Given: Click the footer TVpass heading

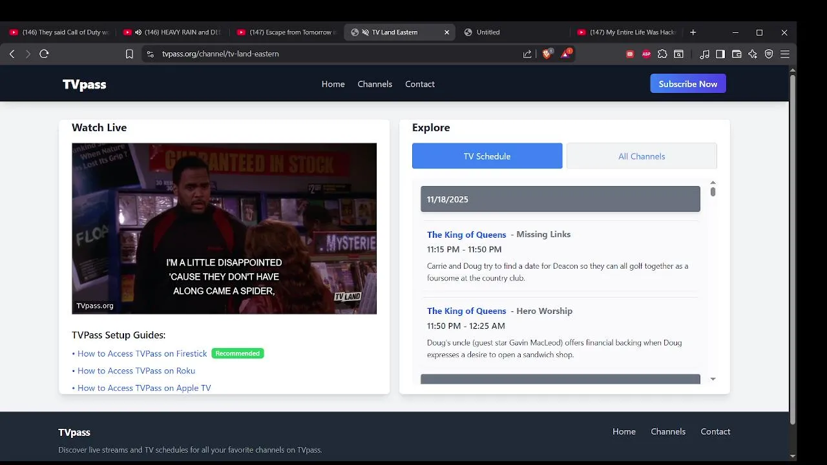Looking at the screenshot, I should tap(74, 433).
